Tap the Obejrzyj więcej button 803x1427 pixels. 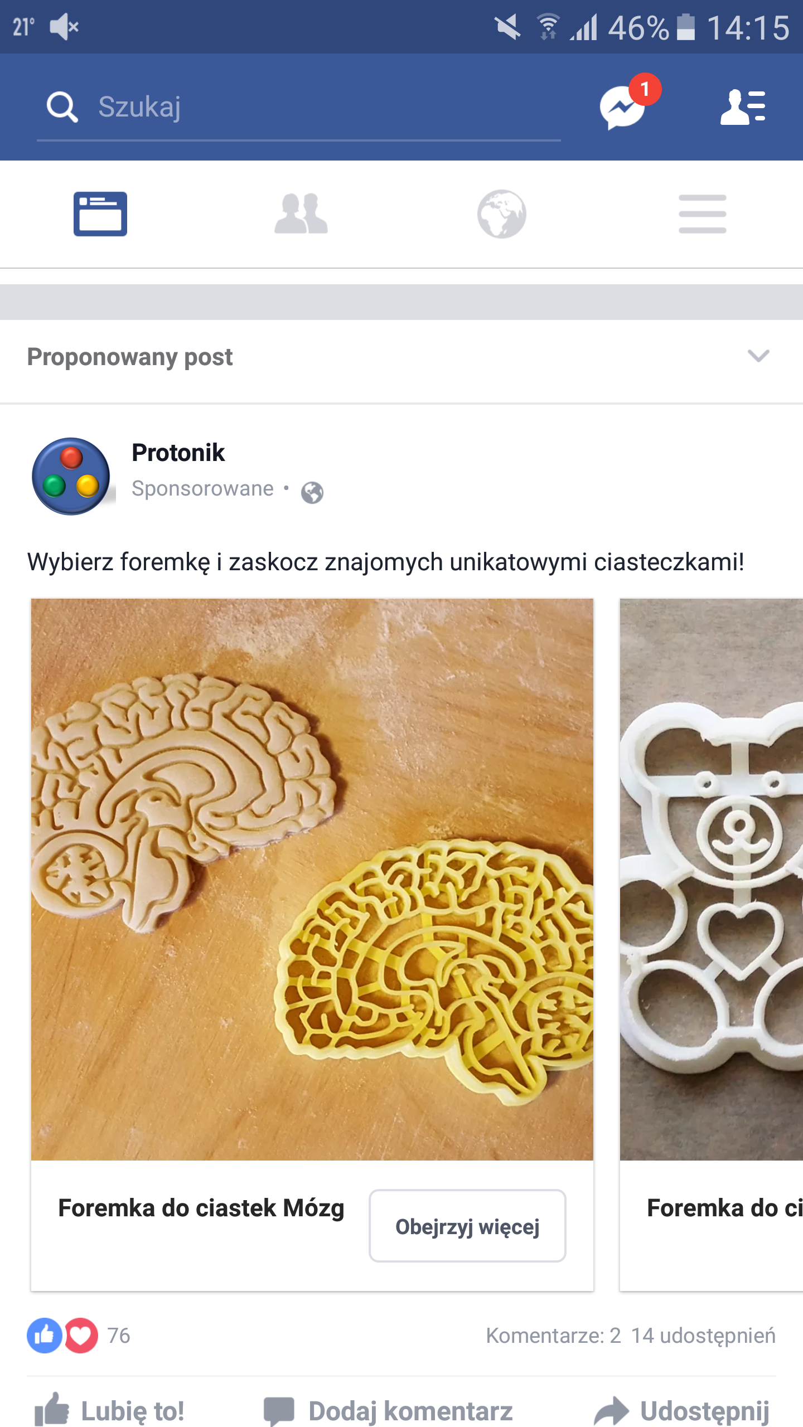[467, 1226]
